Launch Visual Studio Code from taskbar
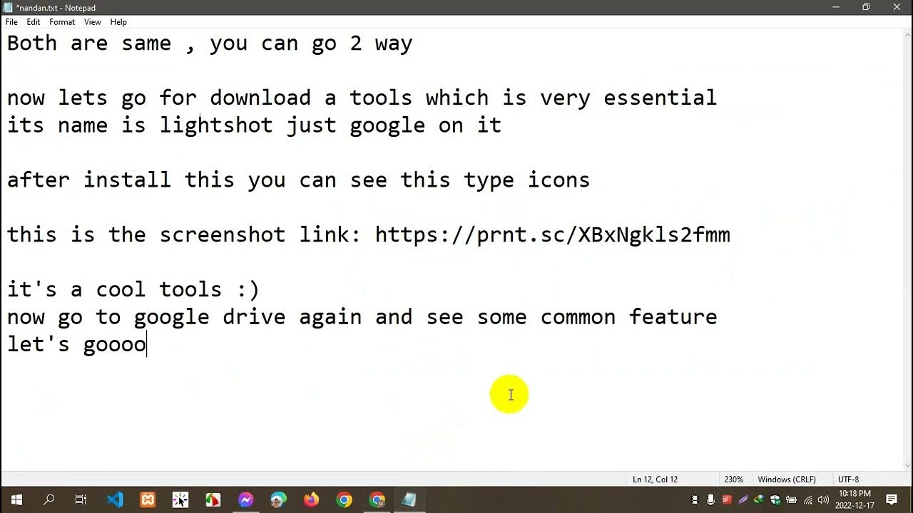 coord(114,500)
